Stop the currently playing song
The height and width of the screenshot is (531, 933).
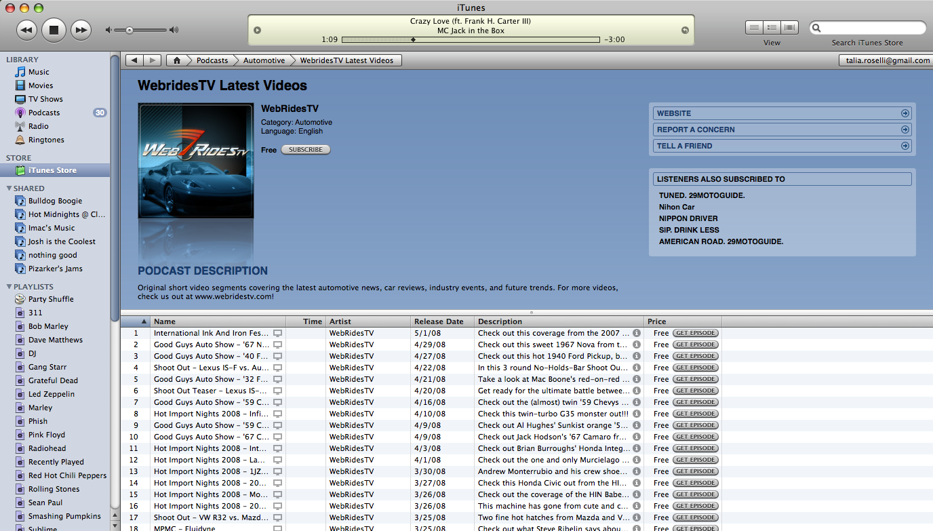[54, 30]
